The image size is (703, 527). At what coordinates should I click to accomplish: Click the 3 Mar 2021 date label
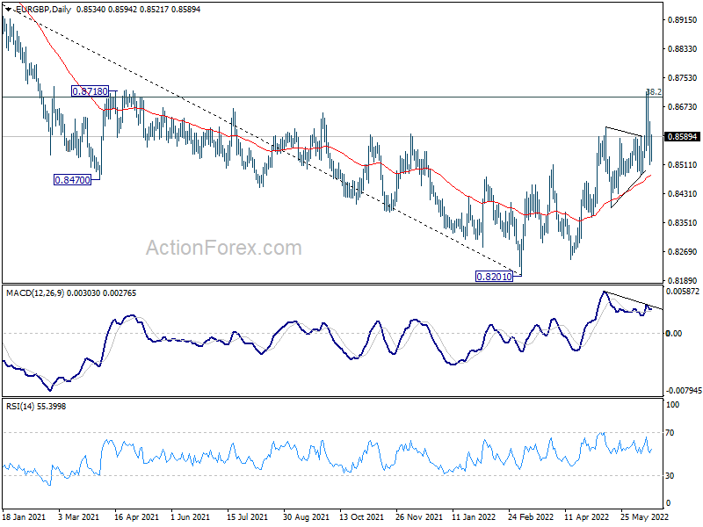pos(79,517)
